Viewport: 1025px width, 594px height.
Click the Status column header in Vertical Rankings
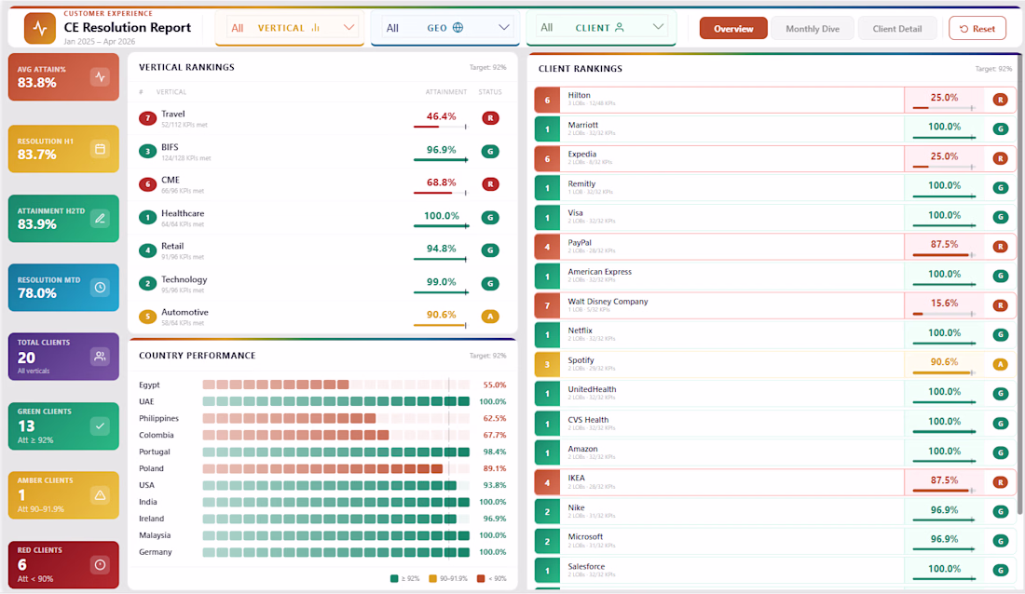coord(490,92)
